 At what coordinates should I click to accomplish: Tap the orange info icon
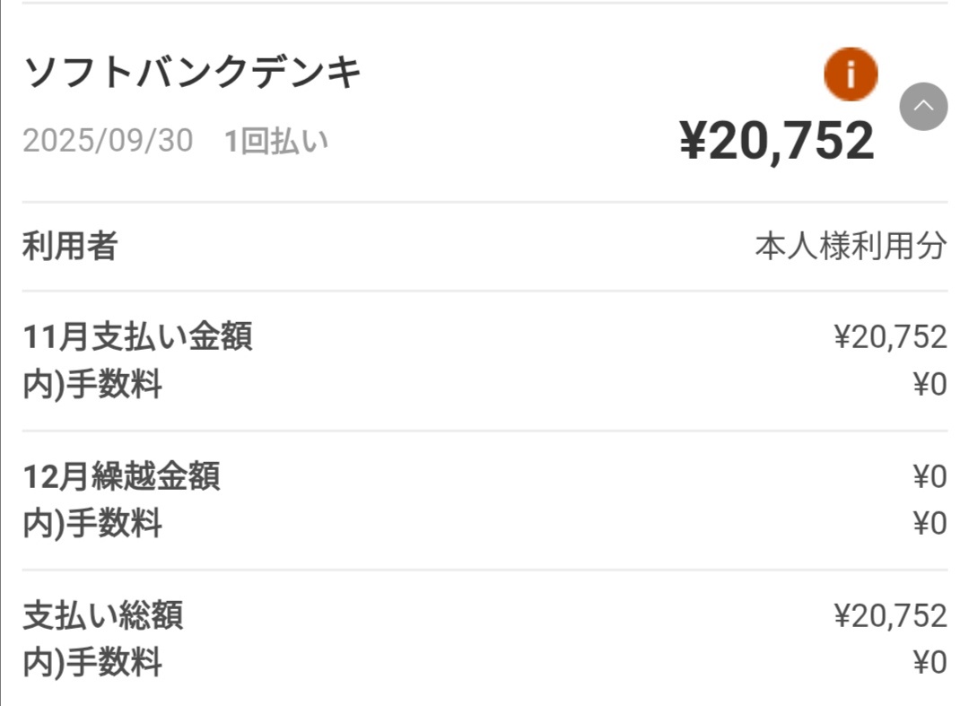(850, 75)
